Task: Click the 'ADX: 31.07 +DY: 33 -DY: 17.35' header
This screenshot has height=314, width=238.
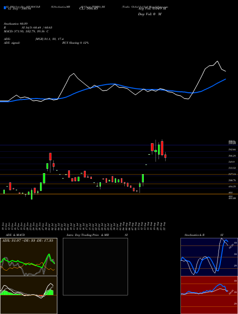Action: 28,241
